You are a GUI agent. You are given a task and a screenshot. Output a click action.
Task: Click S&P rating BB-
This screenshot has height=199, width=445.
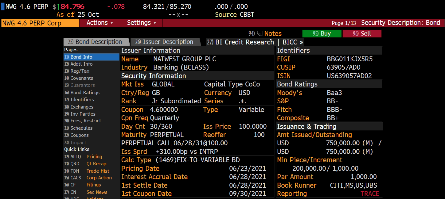point(333,101)
